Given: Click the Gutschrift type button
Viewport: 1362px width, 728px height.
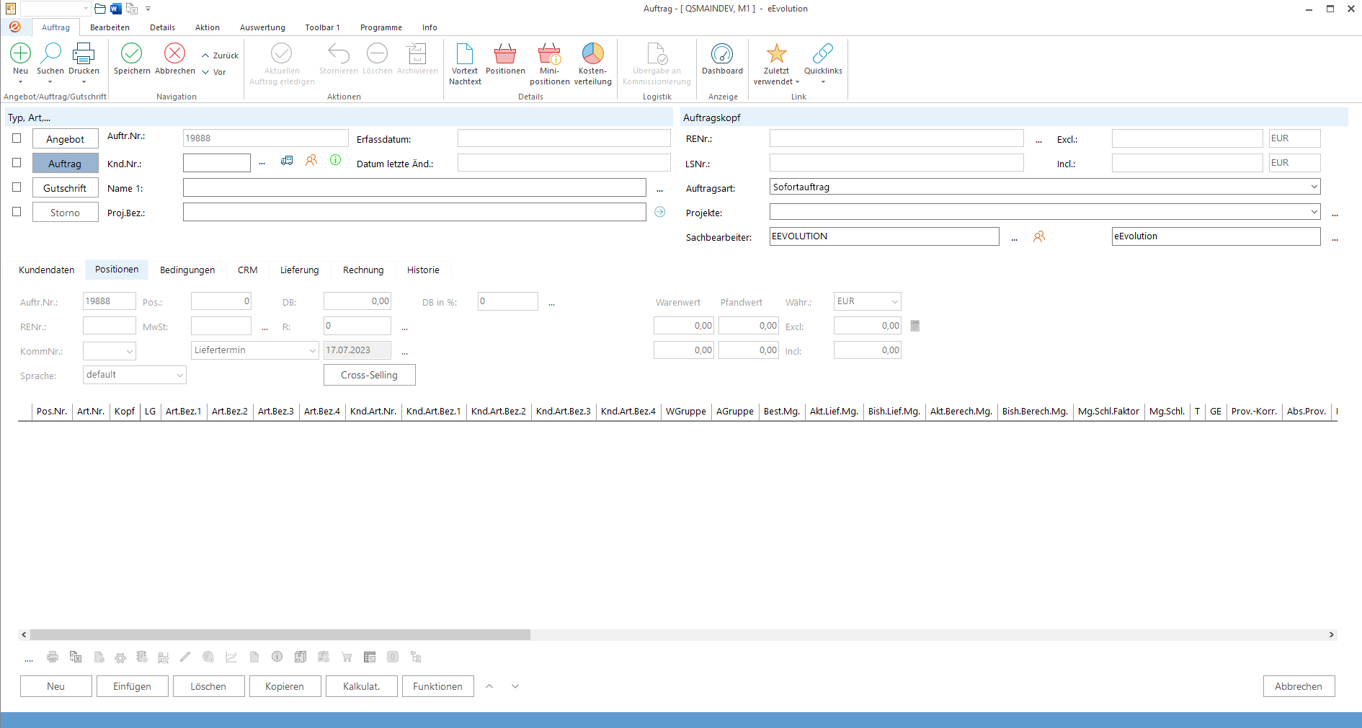Looking at the screenshot, I should pos(65,188).
